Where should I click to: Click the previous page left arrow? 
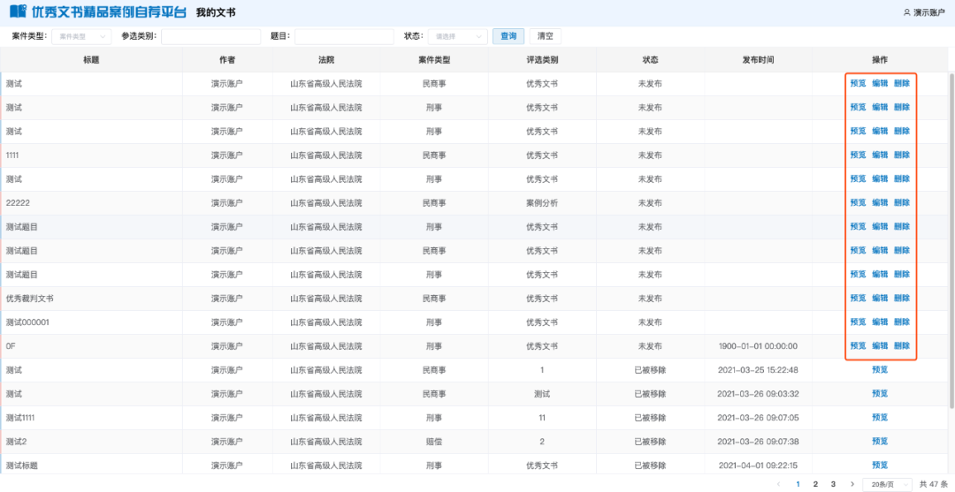click(x=779, y=484)
